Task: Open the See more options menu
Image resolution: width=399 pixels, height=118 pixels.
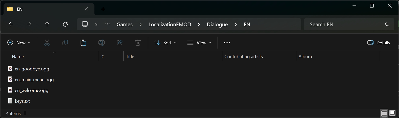Action: [x=227, y=43]
